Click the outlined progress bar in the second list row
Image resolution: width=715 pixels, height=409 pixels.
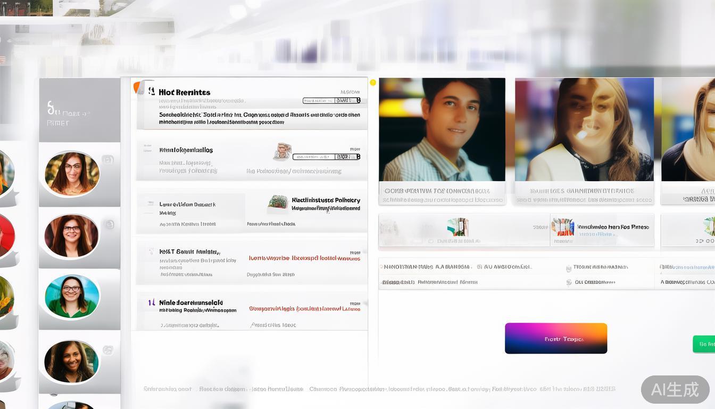click(326, 157)
